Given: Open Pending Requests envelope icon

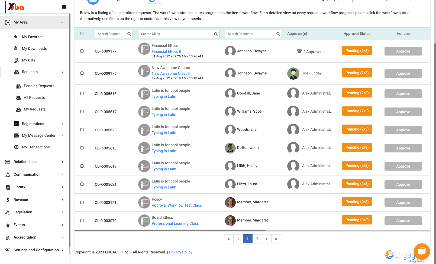Looking at the screenshot, I should pyautogui.click(x=18, y=86).
